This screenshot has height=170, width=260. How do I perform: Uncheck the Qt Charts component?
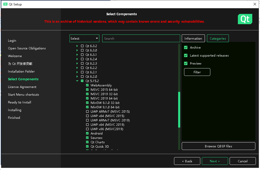click(x=87, y=142)
